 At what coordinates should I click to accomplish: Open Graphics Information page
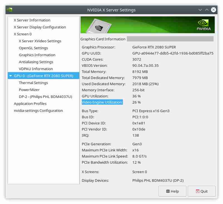[37, 55]
